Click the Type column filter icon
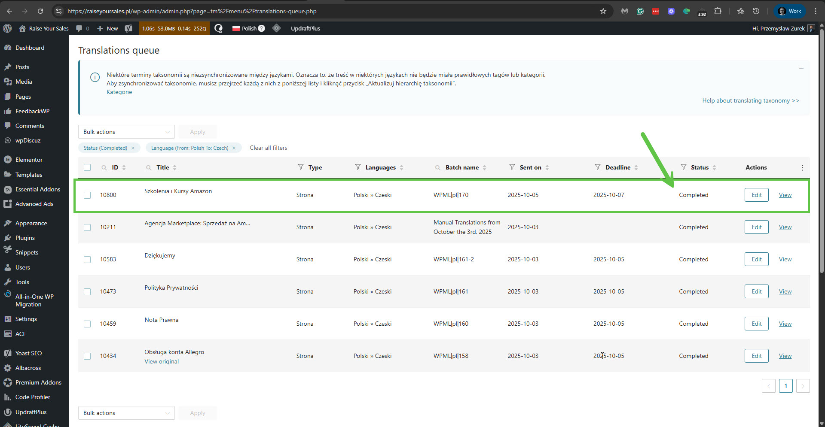This screenshot has width=825, height=427. point(301,167)
